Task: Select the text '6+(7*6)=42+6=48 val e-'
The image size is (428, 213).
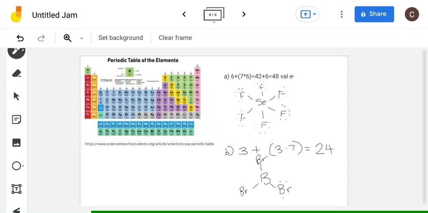Action: 262,76
